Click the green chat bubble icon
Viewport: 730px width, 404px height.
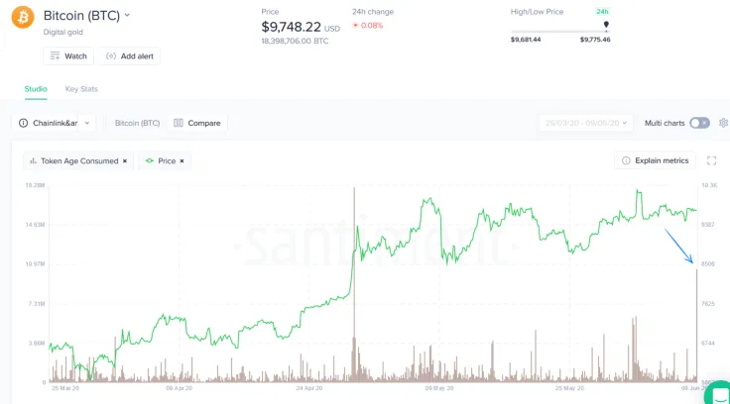coord(719,393)
